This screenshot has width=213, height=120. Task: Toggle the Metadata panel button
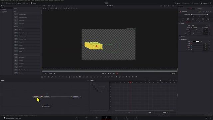195,3
